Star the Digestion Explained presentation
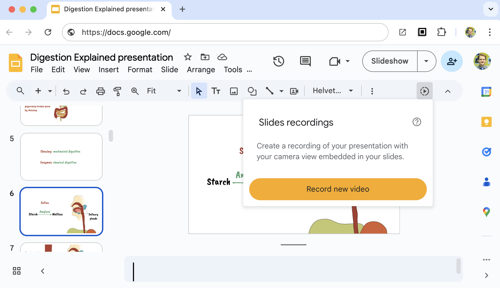Image resolution: width=500 pixels, height=288 pixels. pyautogui.click(x=188, y=57)
